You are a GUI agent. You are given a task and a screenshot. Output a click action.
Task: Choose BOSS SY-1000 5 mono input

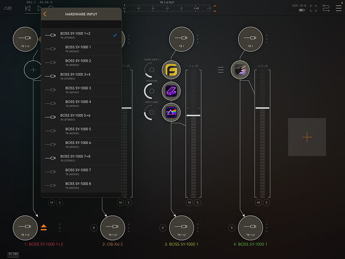pos(81,131)
